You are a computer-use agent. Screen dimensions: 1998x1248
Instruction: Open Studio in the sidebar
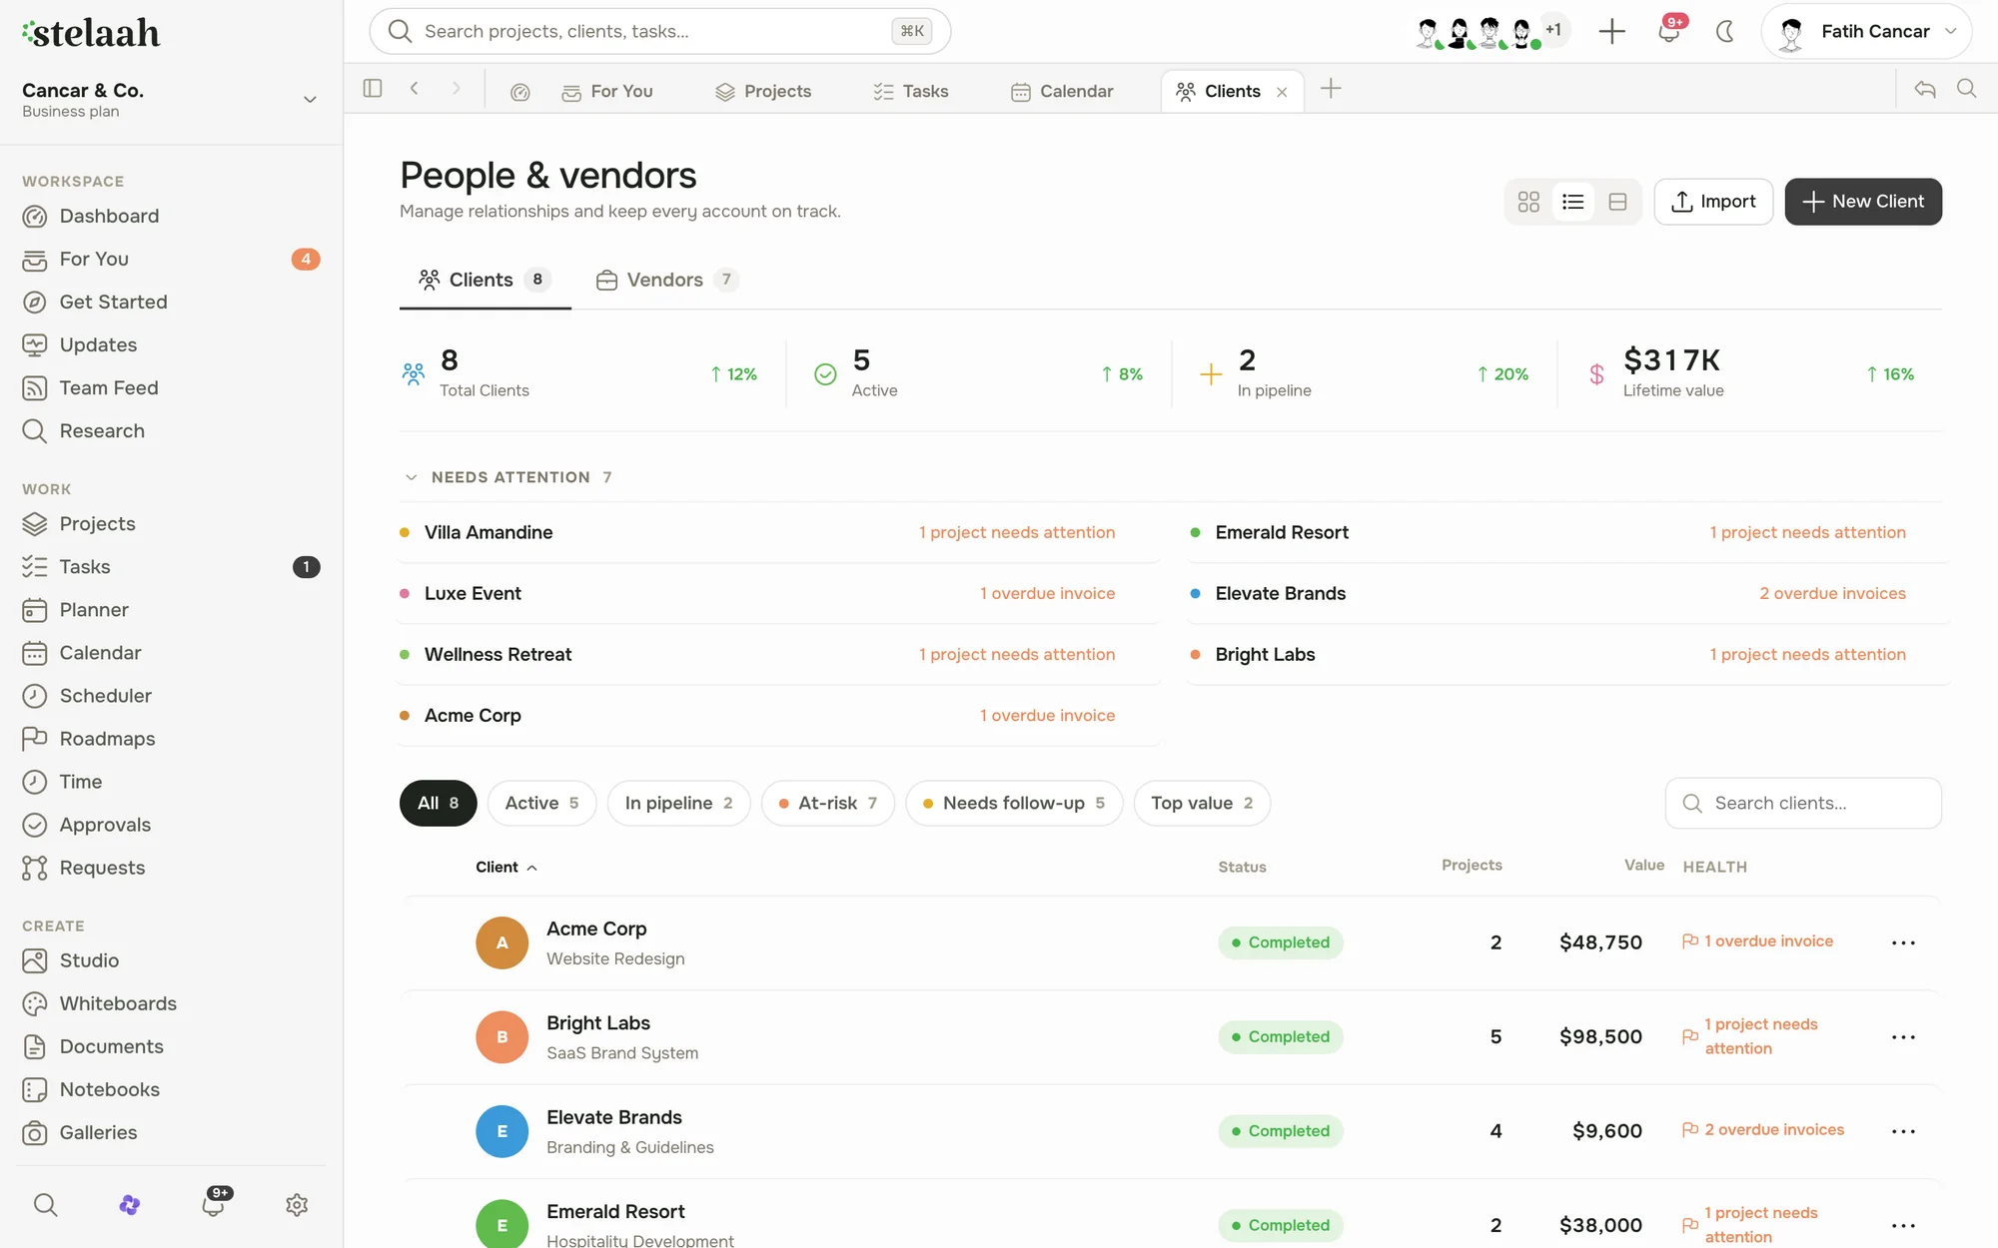[171, 960]
